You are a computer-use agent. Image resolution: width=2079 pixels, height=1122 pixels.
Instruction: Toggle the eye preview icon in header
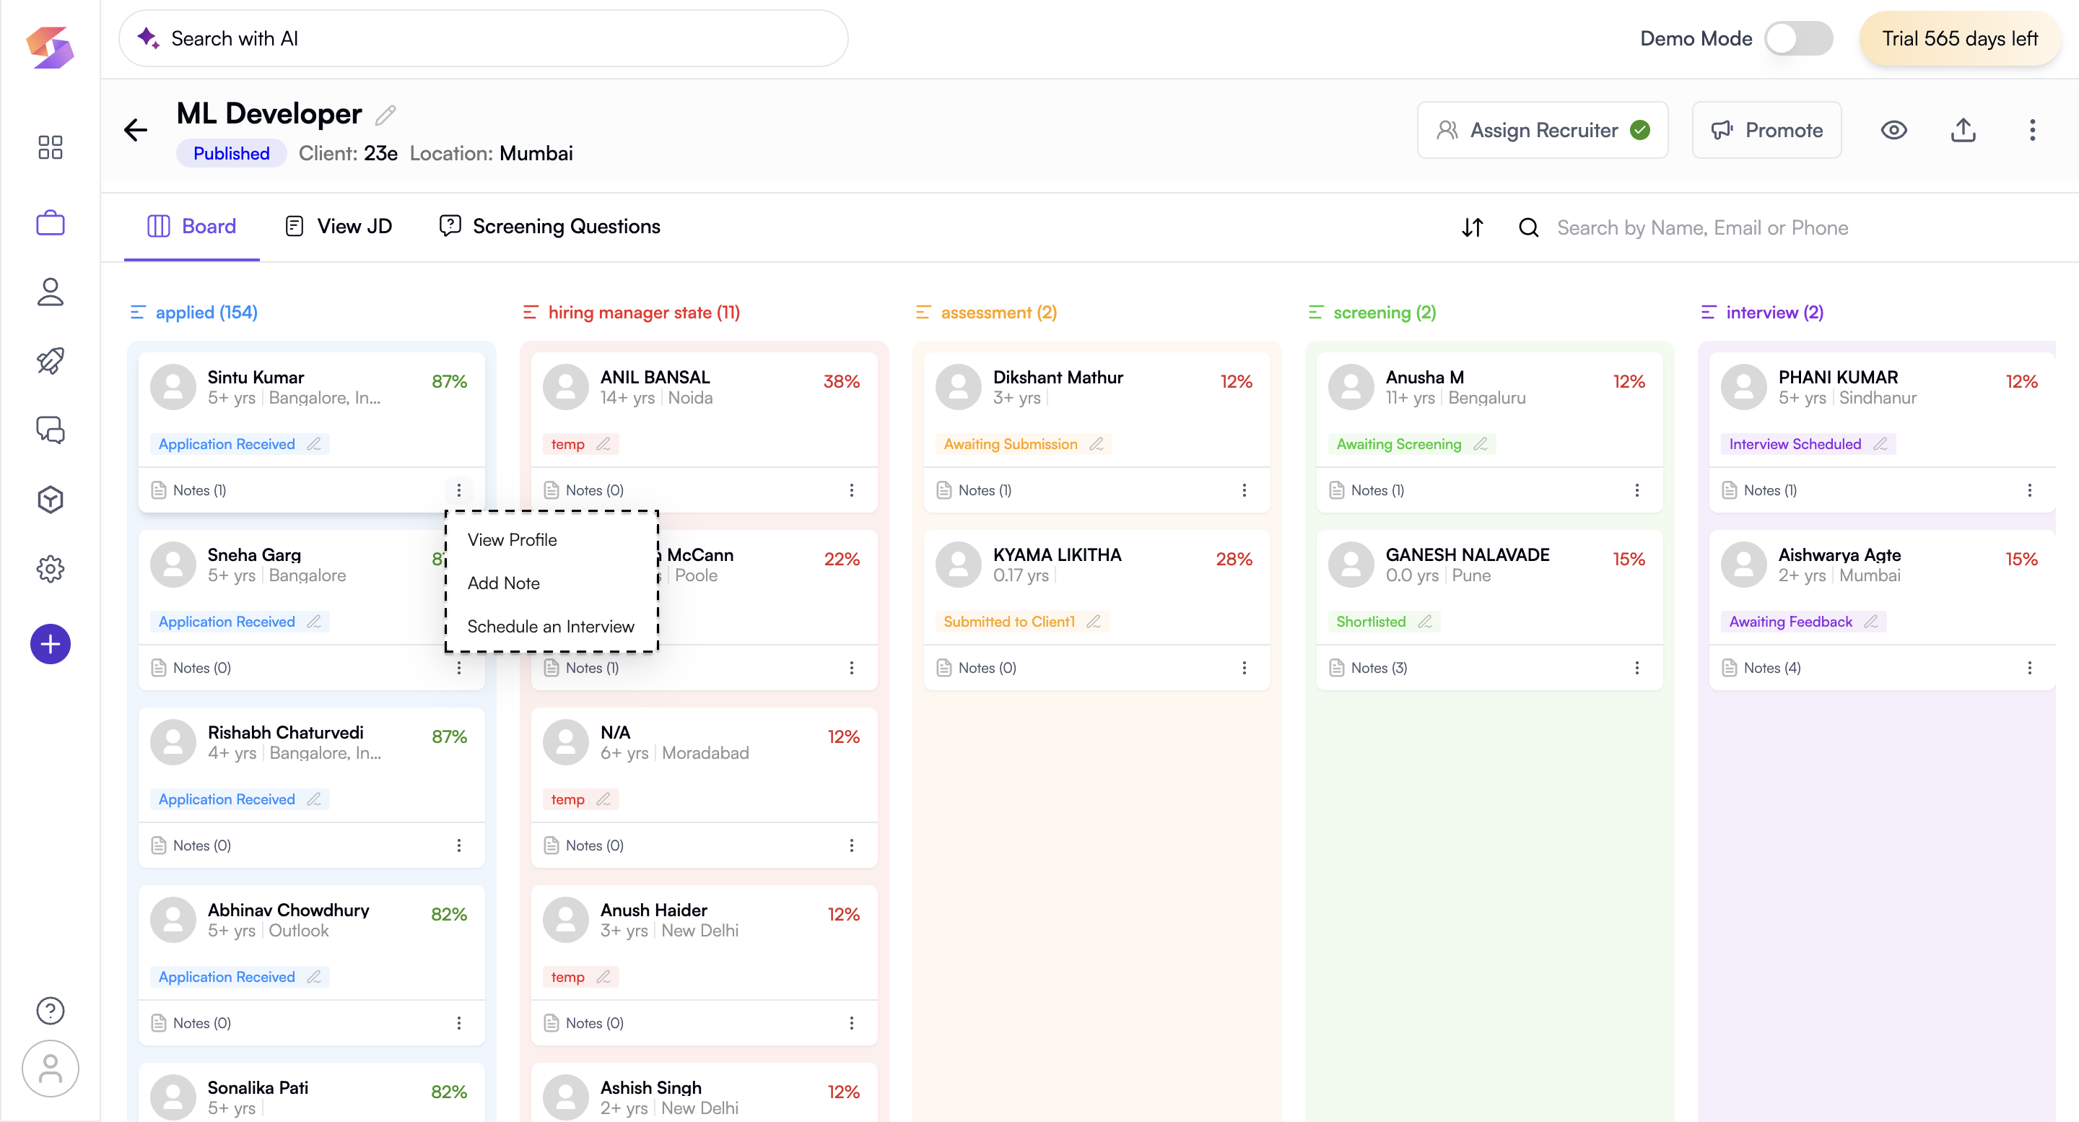click(x=1893, y=130)
